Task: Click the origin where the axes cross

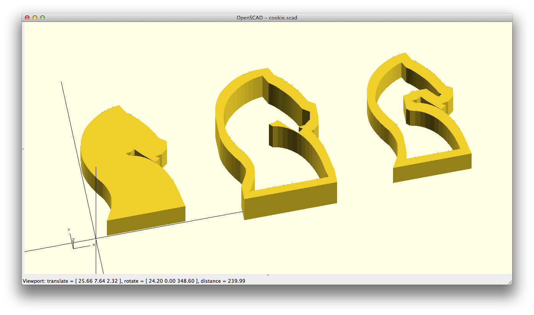Action: 96,239
